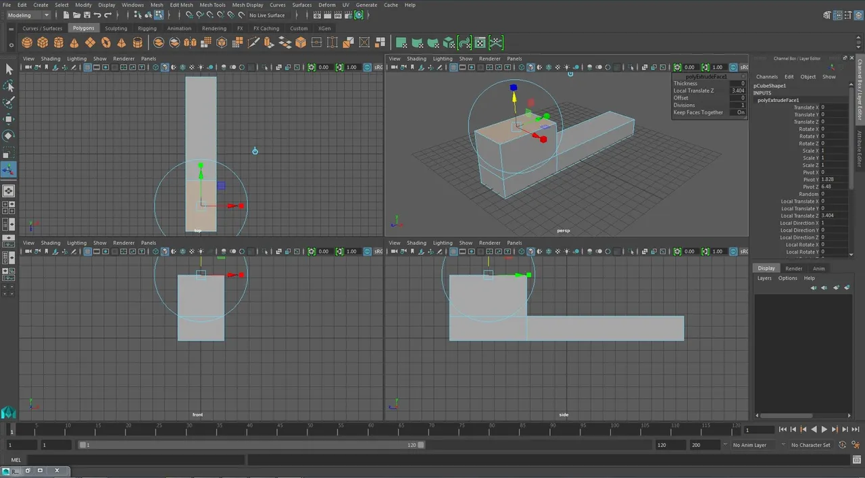Pick the Lasso select tool in the toolbox

pos(9,86)
